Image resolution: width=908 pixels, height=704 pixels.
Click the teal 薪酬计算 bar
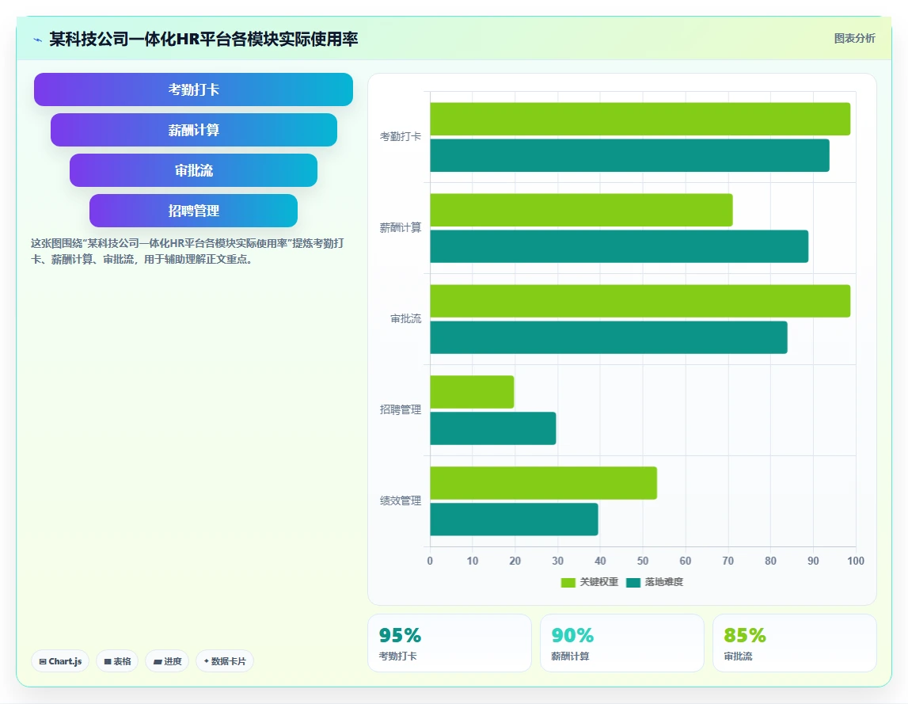pos(619,246)
